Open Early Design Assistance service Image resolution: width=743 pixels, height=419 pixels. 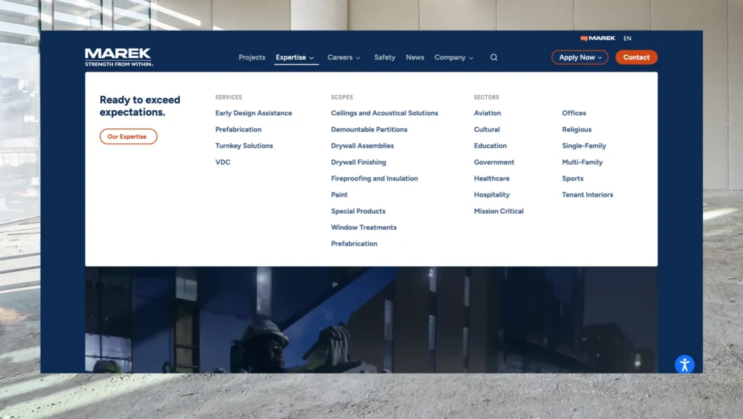point(253,113)
